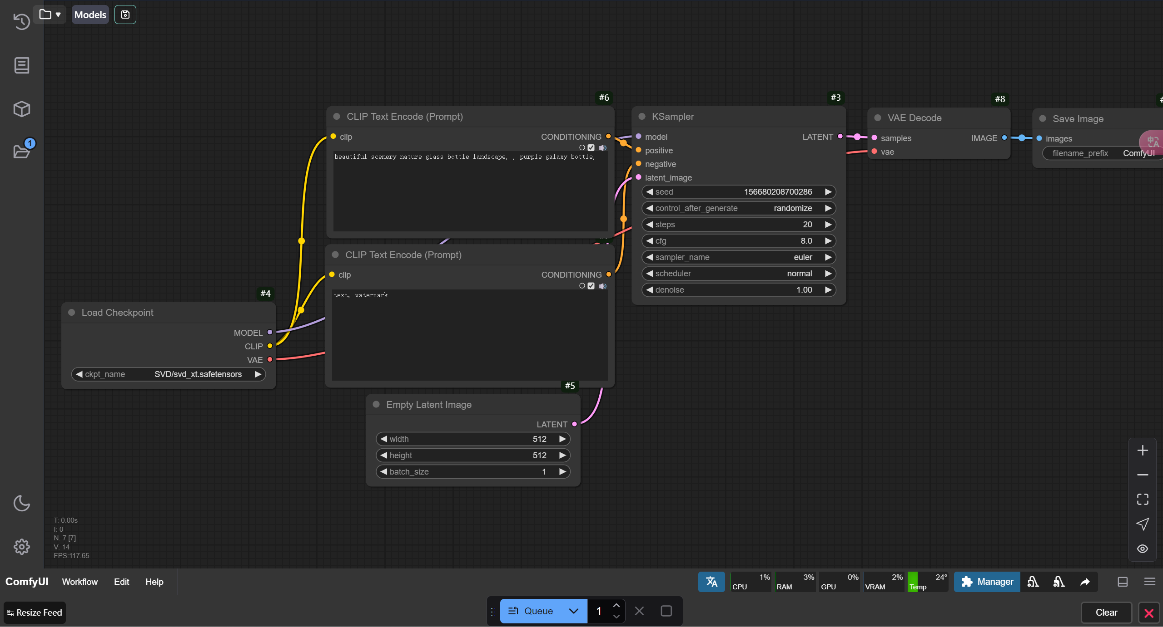
Task: Open the node library cube icon
Action: tap(21, 109)
